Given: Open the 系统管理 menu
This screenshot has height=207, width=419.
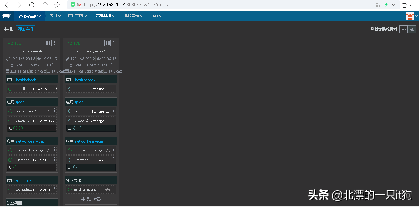Looking at the screenshot, I should pyautogui.click(x=134, y=16).
